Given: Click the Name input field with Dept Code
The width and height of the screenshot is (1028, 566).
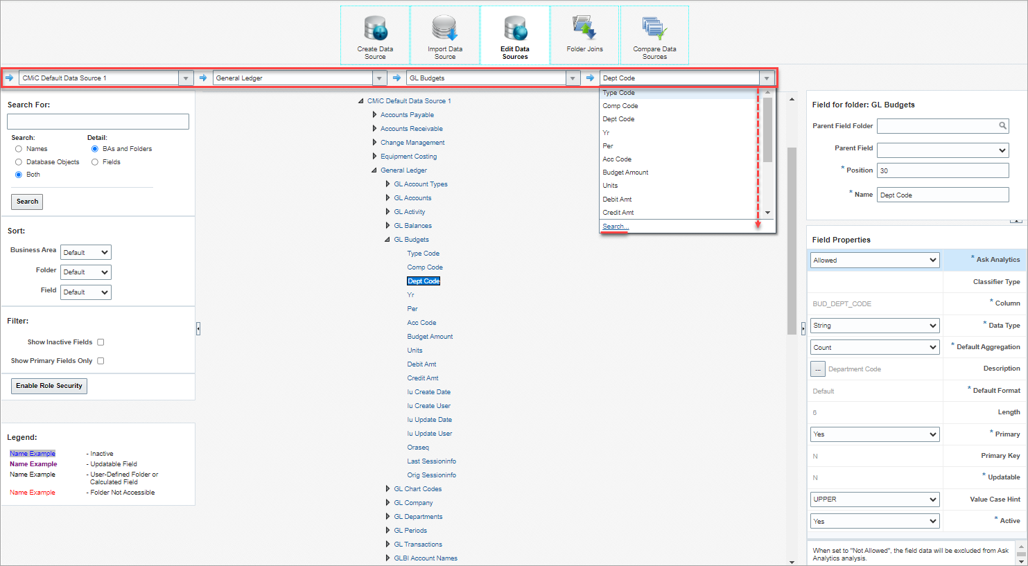Looking at the screenshot, I should pyautogui.click(x=943, y=195).
